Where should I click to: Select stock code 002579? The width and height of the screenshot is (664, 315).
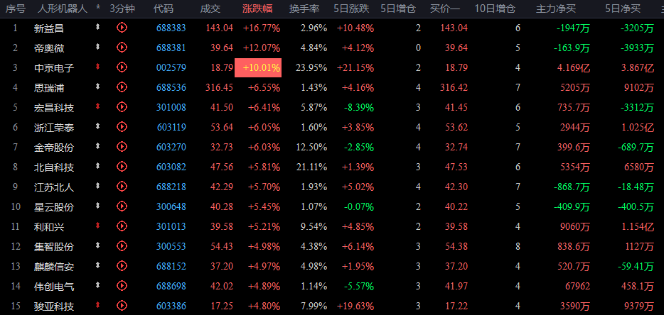(x=171, y=67)
